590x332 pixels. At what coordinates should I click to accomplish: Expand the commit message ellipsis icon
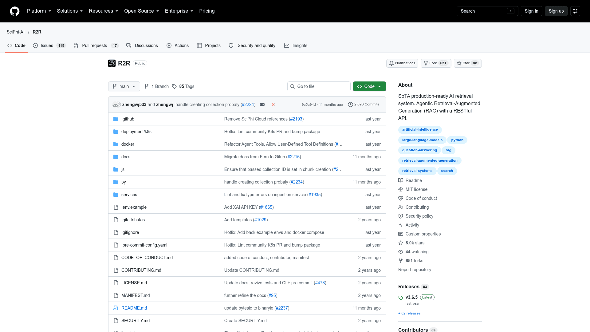coord(262,105)
